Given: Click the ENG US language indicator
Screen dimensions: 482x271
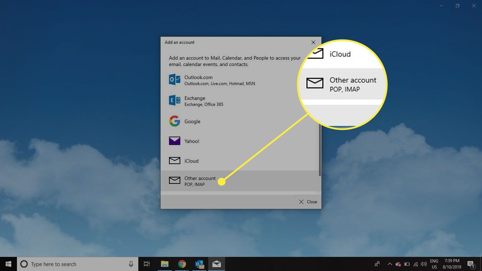Looking at the screenshot, I should [434, 264].
